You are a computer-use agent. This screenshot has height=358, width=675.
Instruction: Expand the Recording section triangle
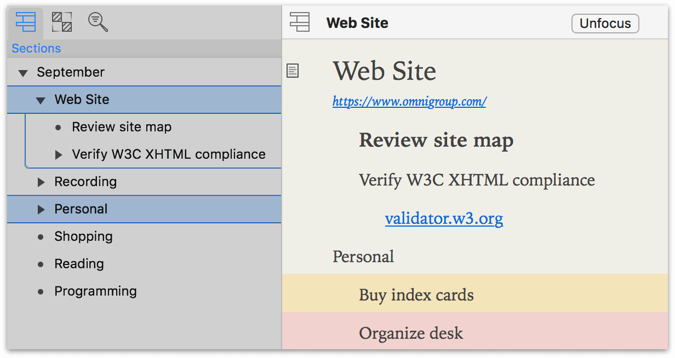tap(41, 182)
